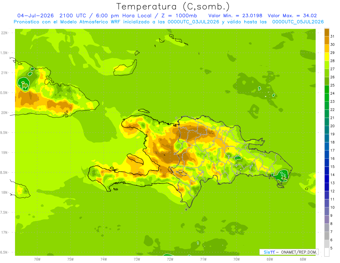Click the colorbar value label "5"

pos(331,248)
